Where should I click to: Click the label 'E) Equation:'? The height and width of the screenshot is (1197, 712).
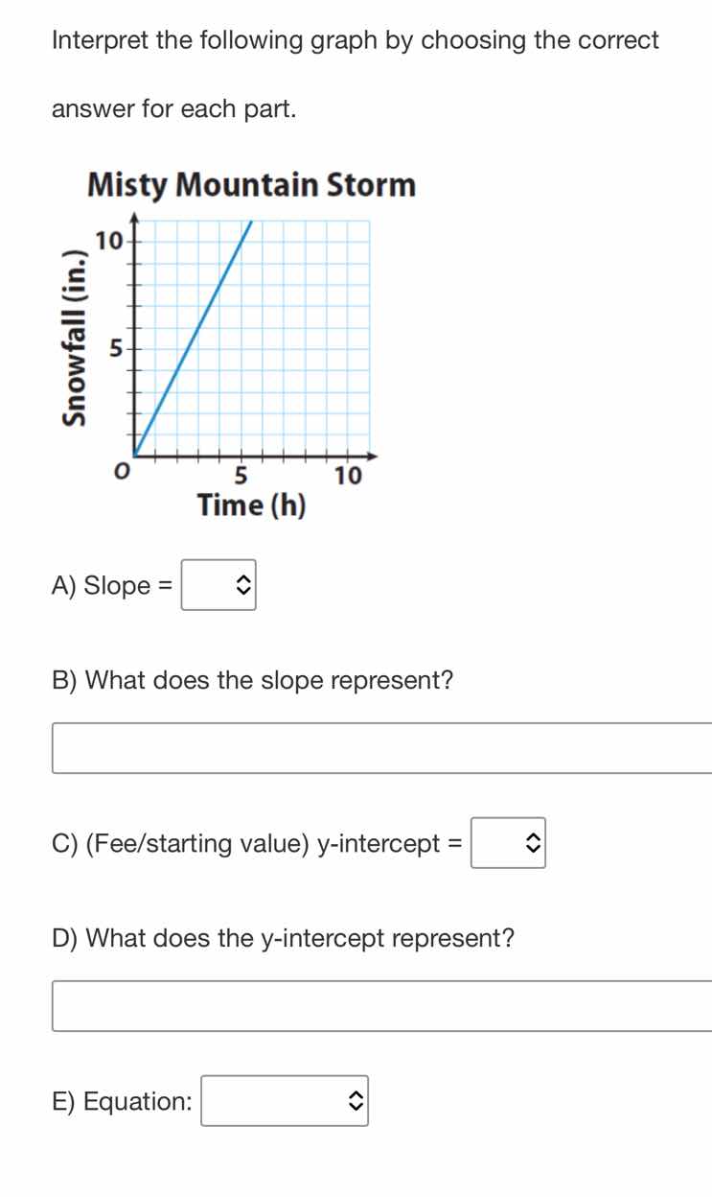coord(123,1101)
